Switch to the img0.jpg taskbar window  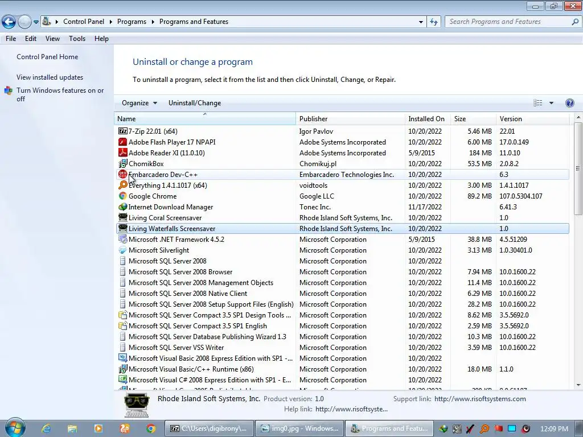(x=299, y=428)
